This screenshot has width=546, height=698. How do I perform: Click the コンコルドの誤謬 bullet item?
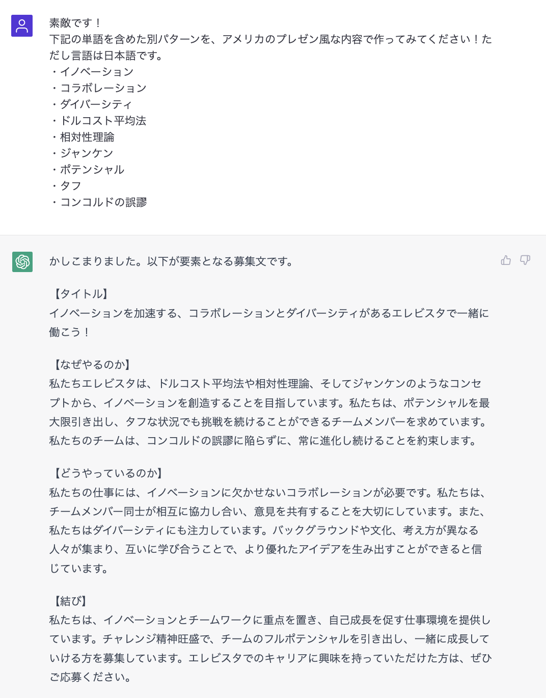[x=103, y=202]
